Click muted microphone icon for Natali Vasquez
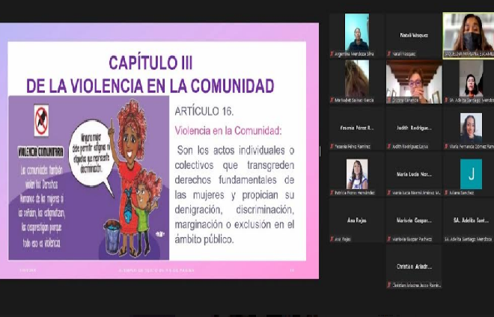The height and width of the screenshot is (317, 494). coord(389,54)
